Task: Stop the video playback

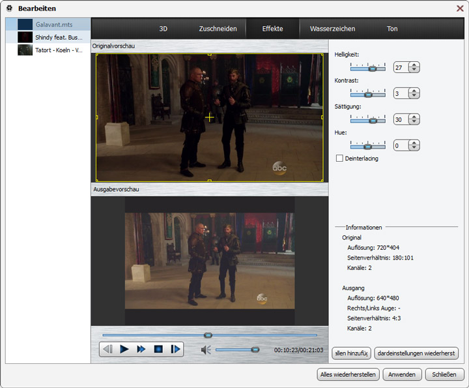Action: (x=158, y=349)
